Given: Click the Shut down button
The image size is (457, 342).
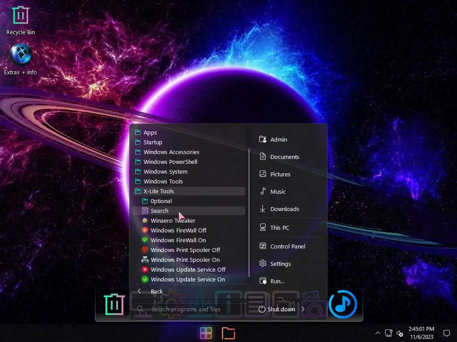Looking at the screenshot, I should pos(277,309).
